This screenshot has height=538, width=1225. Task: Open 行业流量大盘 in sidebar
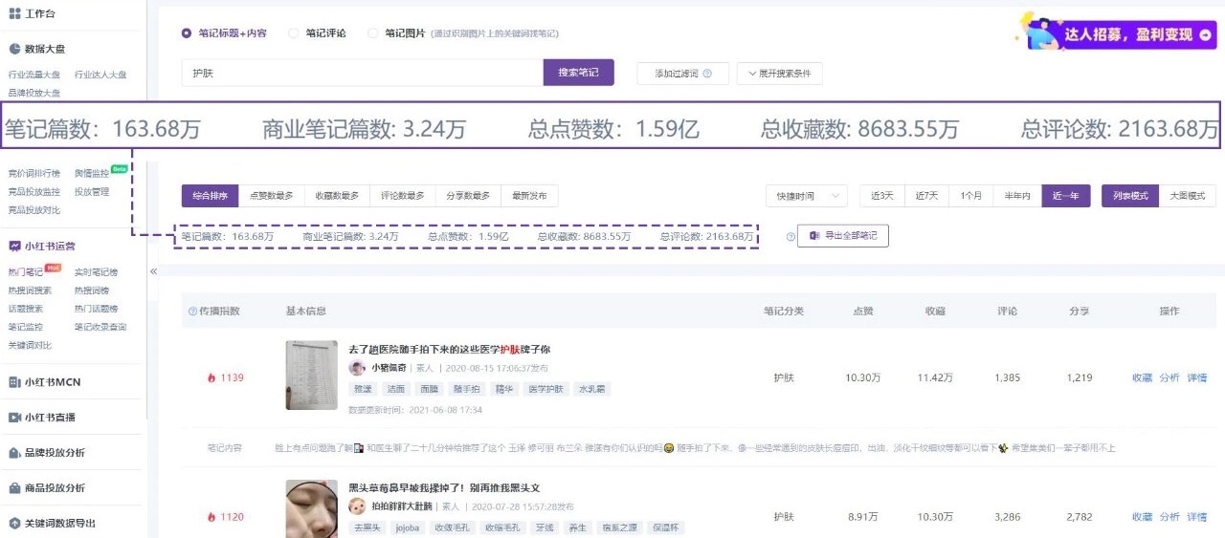[34, 75]
